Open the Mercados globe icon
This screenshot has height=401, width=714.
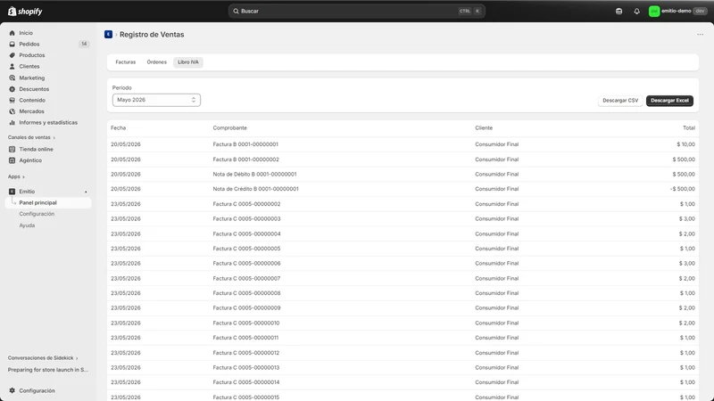(x=12, y=111)
